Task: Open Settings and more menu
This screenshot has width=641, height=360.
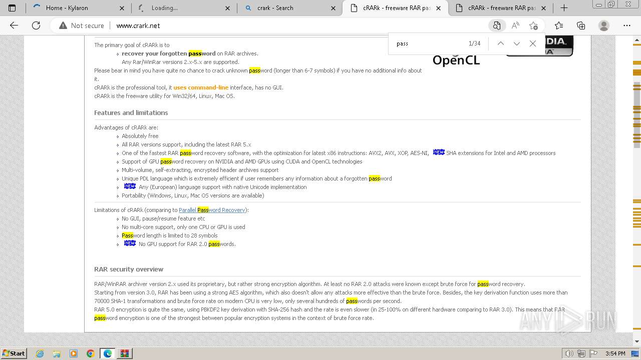Action: coord(627,25)
